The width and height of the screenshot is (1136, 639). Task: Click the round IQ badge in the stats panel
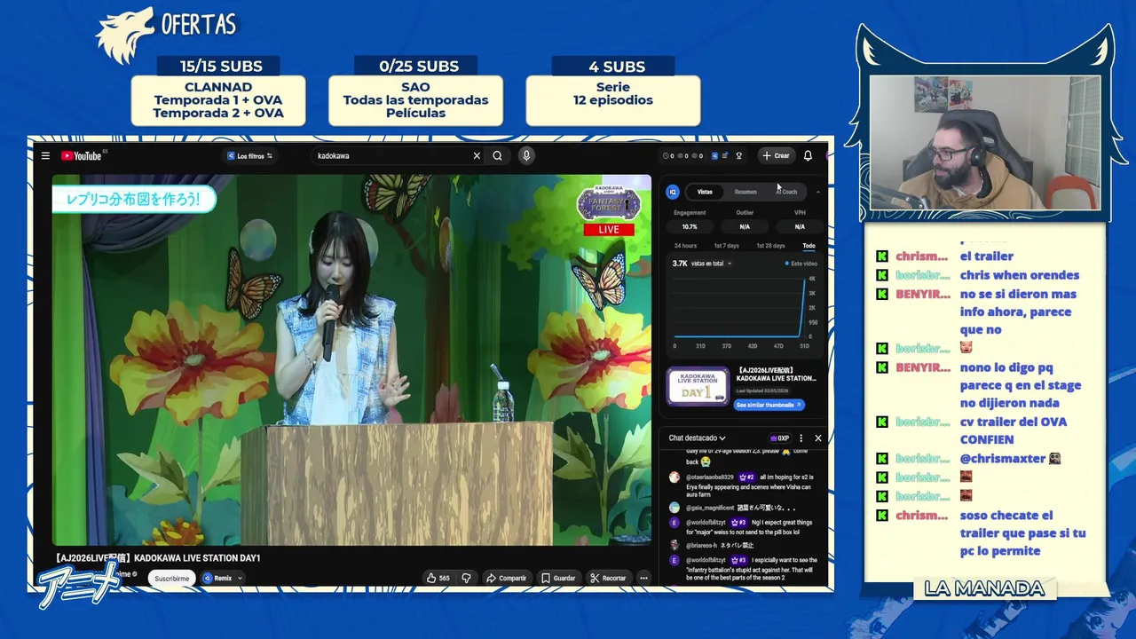(673, 192)
